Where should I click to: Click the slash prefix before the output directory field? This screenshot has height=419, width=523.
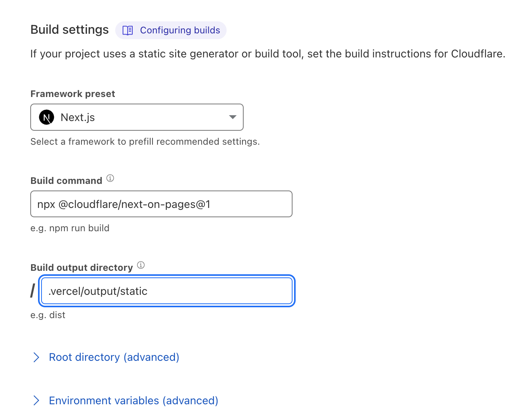pos(33,291)
